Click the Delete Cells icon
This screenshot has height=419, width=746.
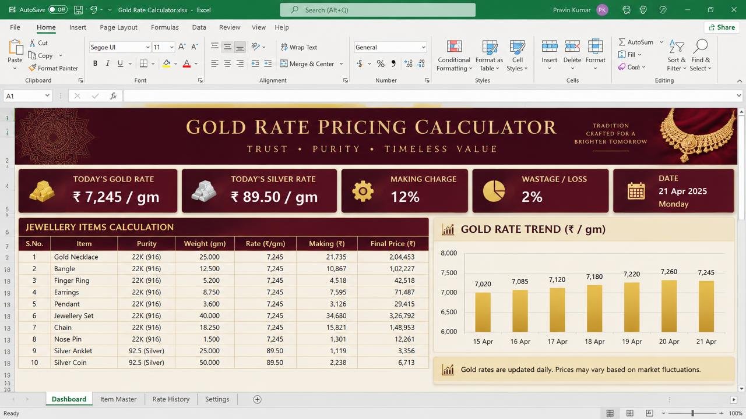(x=572, y=48)
